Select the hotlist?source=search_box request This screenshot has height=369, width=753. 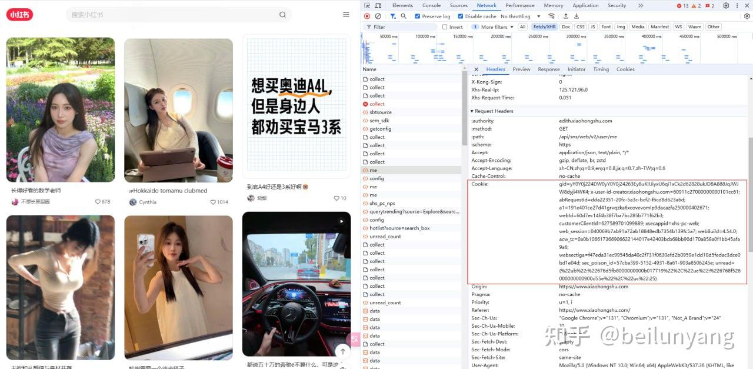(x=412, y=228)
